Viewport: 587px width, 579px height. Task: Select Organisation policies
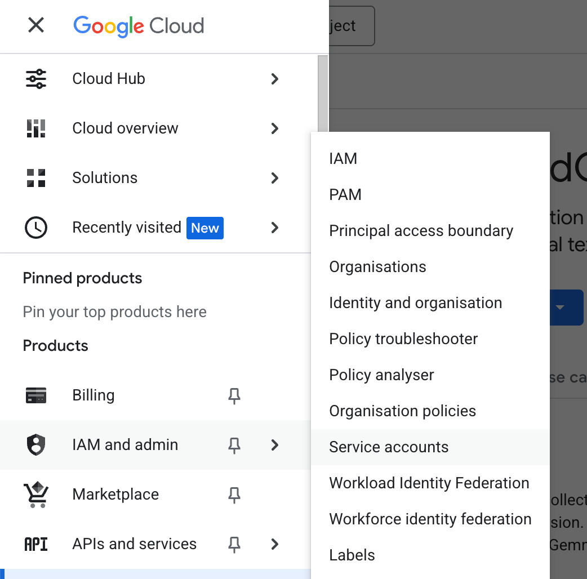click(x=430, y=411)
